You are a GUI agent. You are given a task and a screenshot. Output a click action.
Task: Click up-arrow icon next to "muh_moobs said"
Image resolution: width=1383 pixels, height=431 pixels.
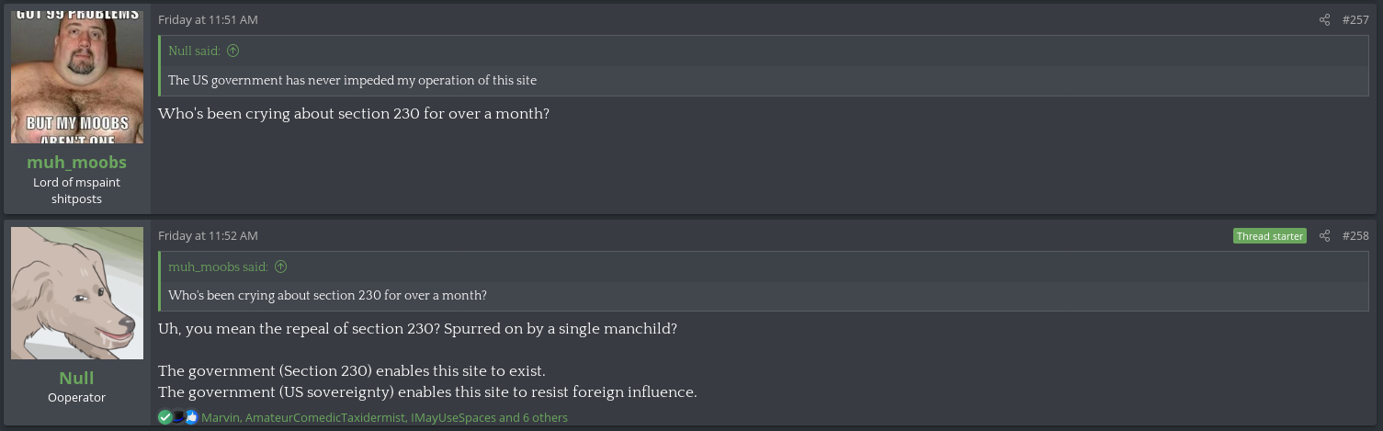click(x=280, y=267)
